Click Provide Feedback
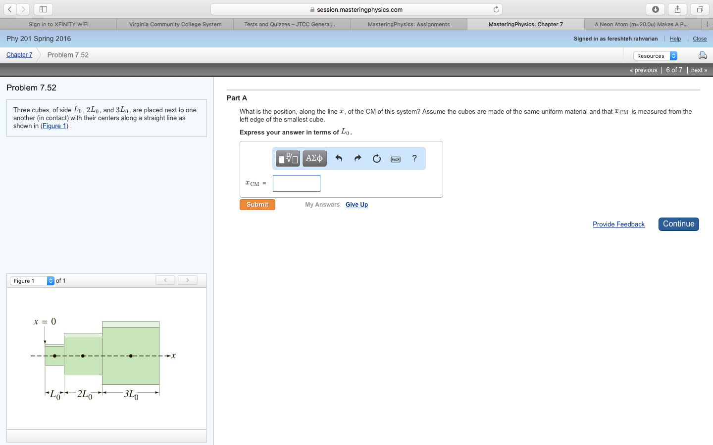Viewport: 713px width, 445px height. [618, 224]
